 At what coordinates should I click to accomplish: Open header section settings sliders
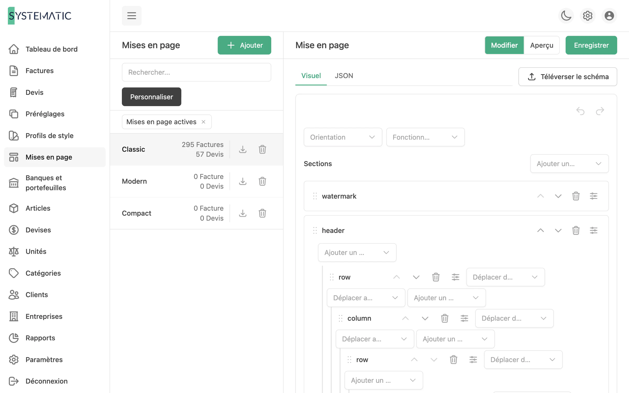click(x=594, y=230)
